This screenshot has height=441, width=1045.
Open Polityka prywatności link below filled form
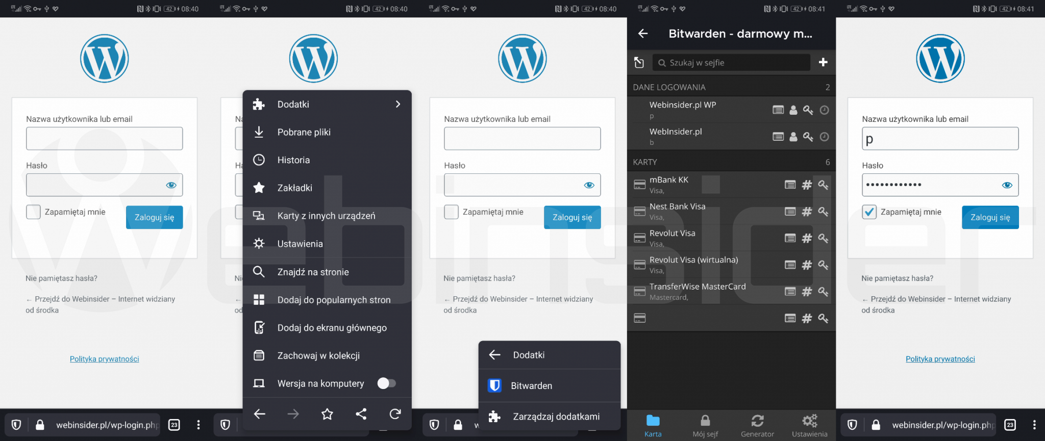tap(940, 359)
